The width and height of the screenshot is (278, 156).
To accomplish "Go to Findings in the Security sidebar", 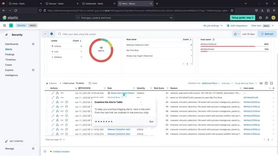I will click(10, 55).
